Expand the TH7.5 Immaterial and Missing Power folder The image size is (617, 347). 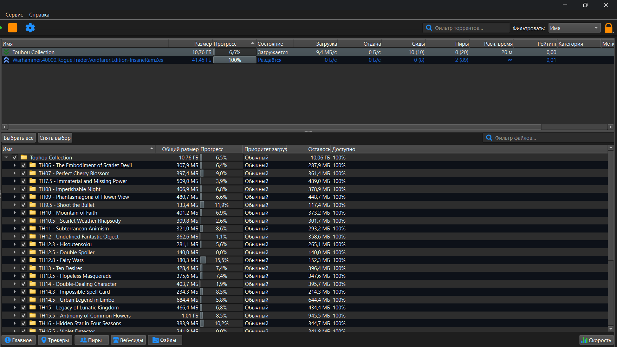click(x=15, y=181)
